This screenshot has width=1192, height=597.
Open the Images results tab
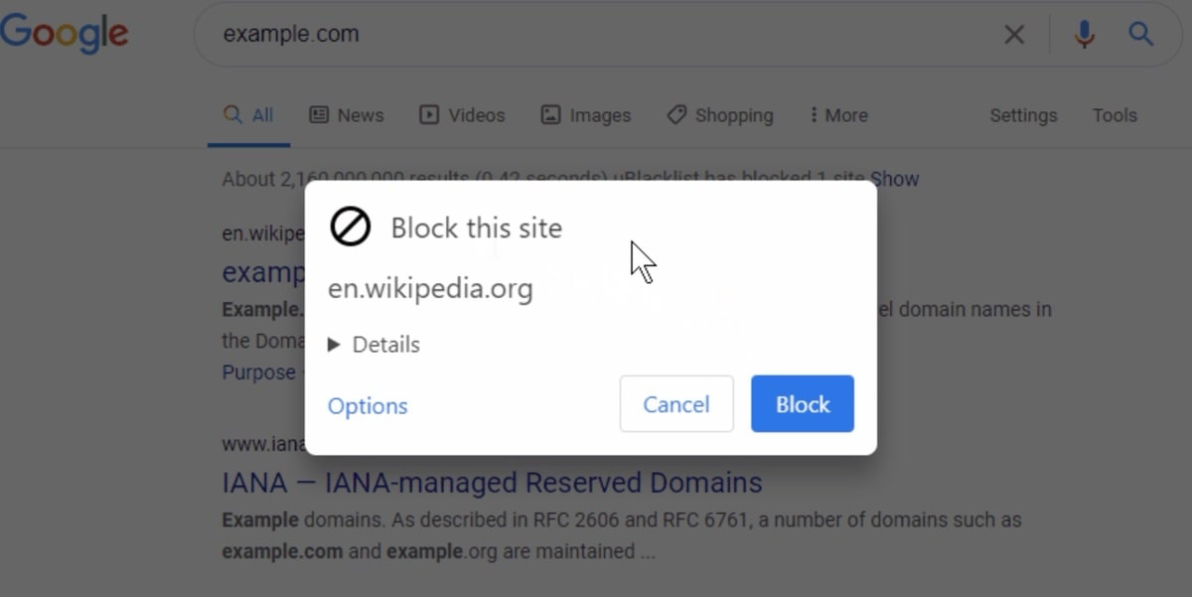click(x=586, y=115)
